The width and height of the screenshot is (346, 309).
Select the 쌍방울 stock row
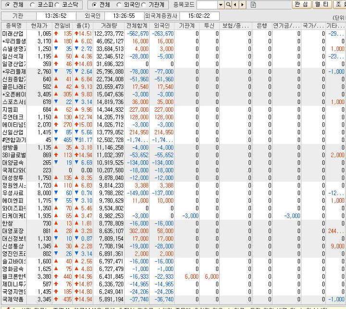click(x=173, y=147)
